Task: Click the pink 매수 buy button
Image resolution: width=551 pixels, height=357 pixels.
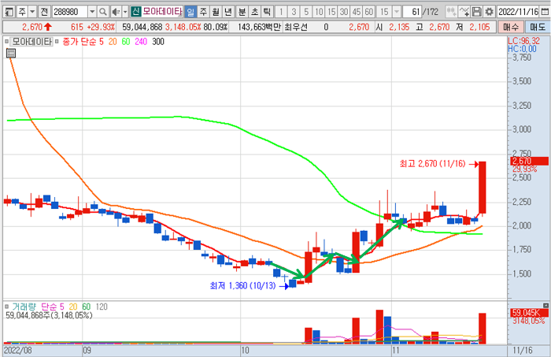Action: [511, 27]
